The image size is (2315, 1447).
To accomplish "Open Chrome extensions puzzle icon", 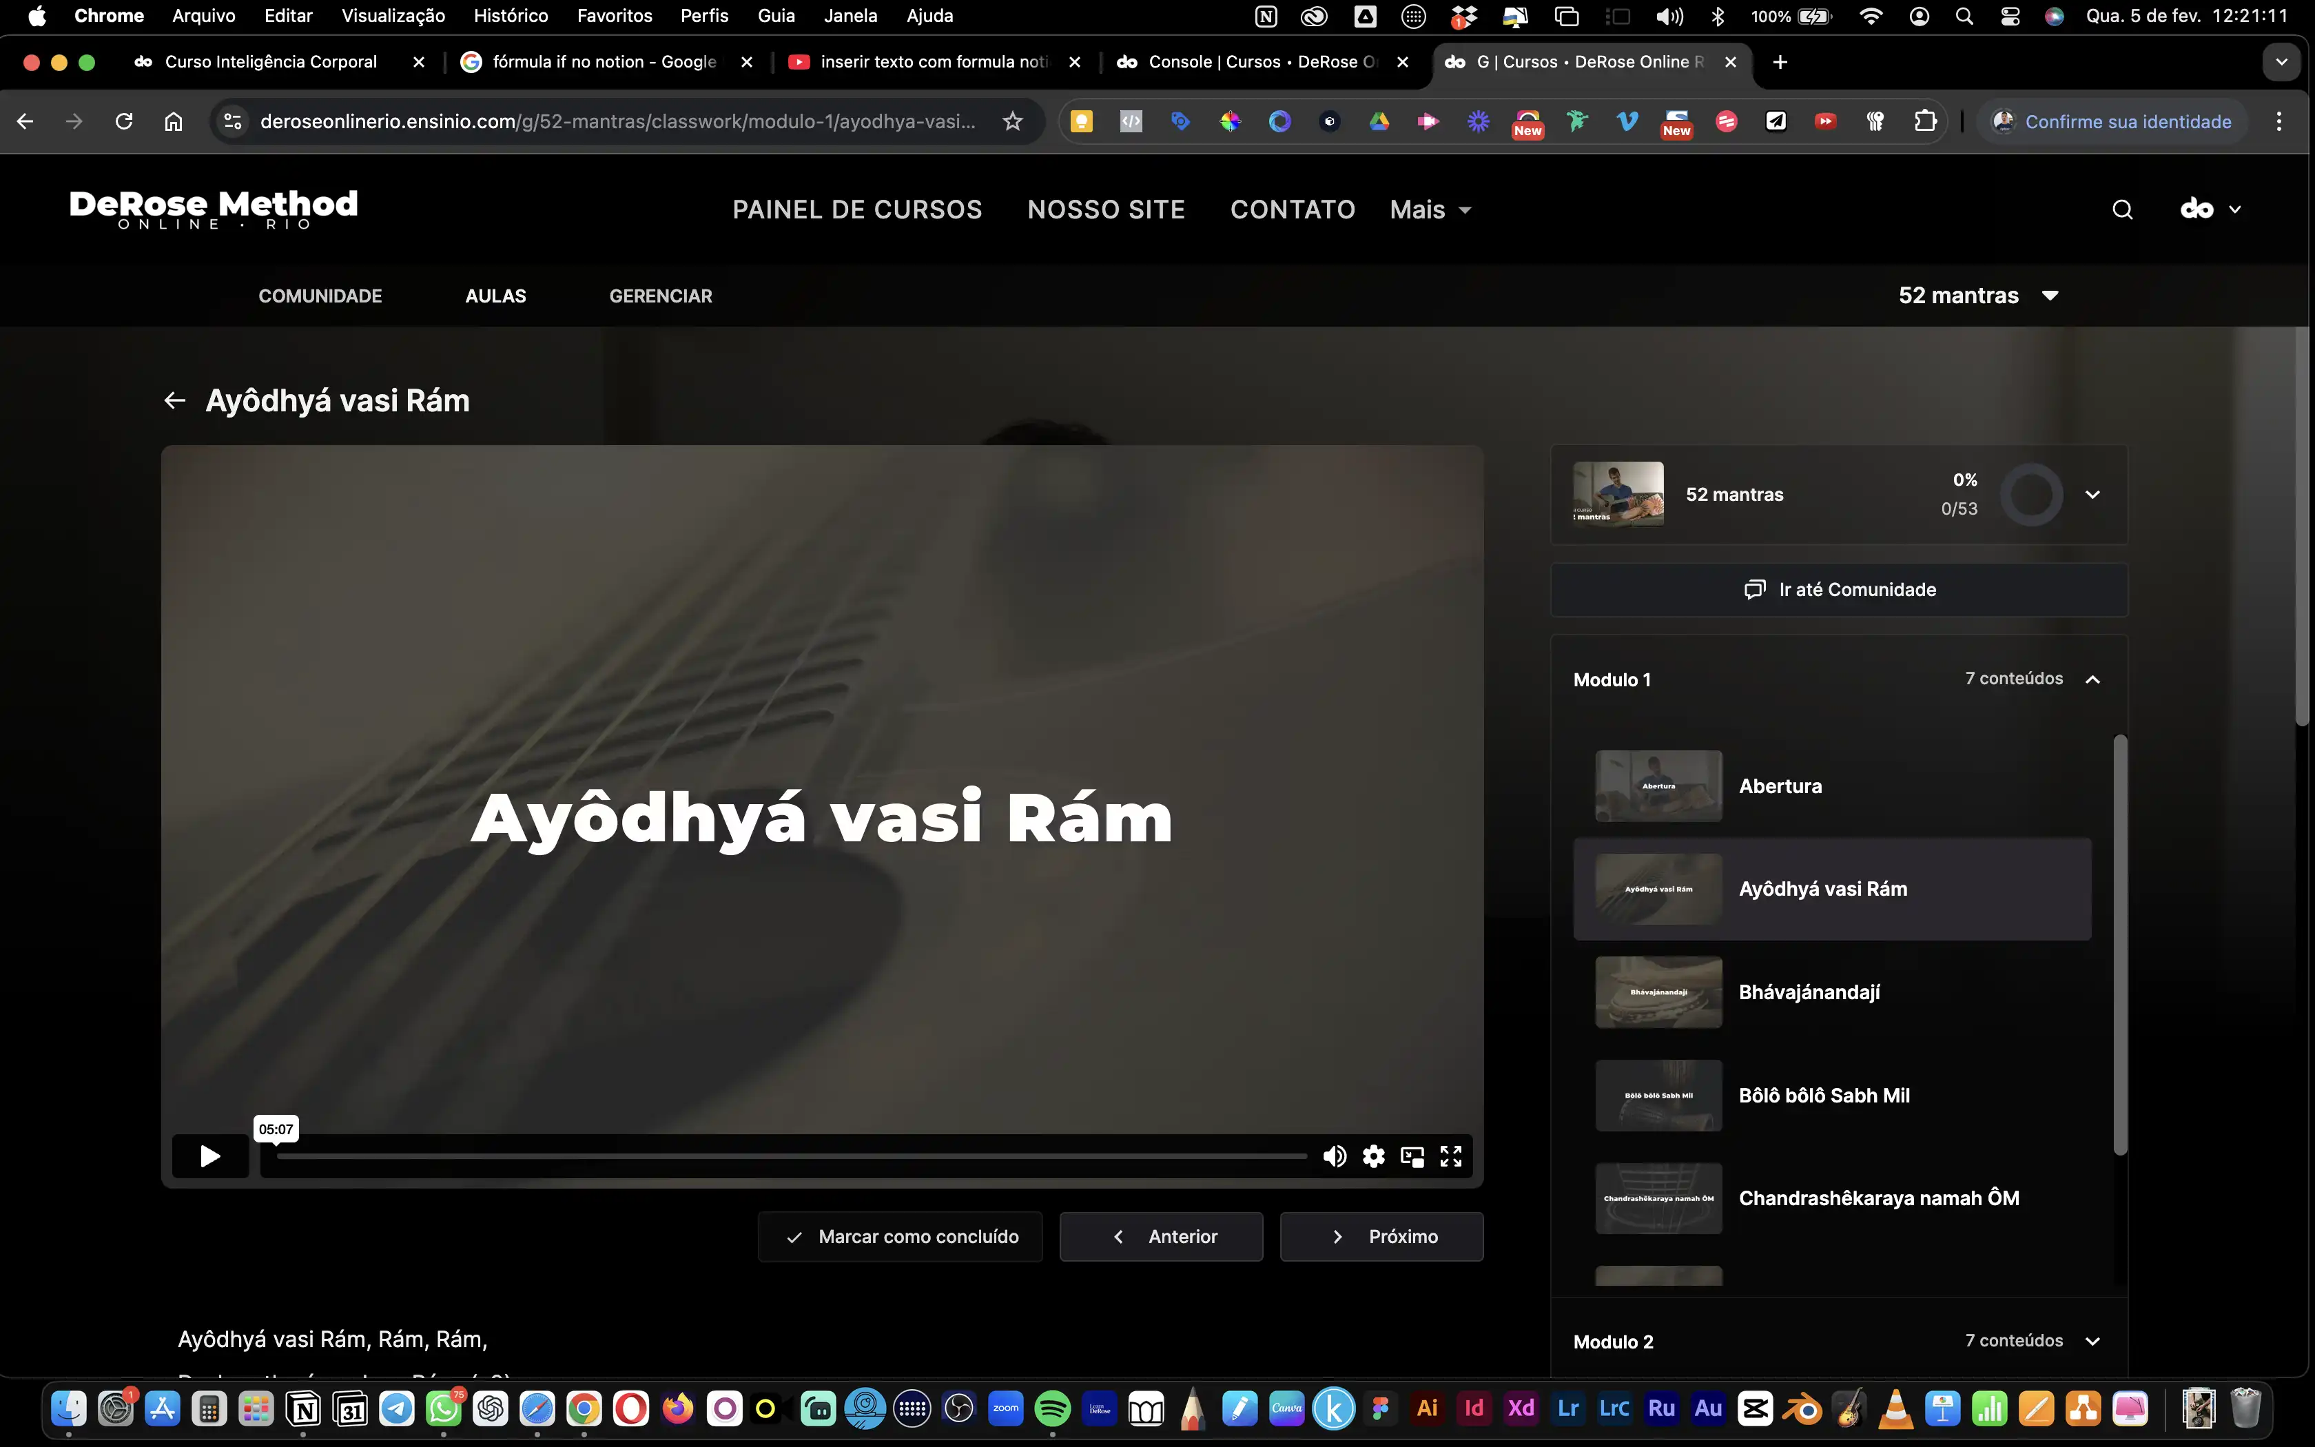I will 1925,121.
